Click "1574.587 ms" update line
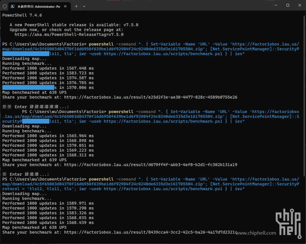The height and width of the screenshot is (244, 306). (x=48, y=78)
